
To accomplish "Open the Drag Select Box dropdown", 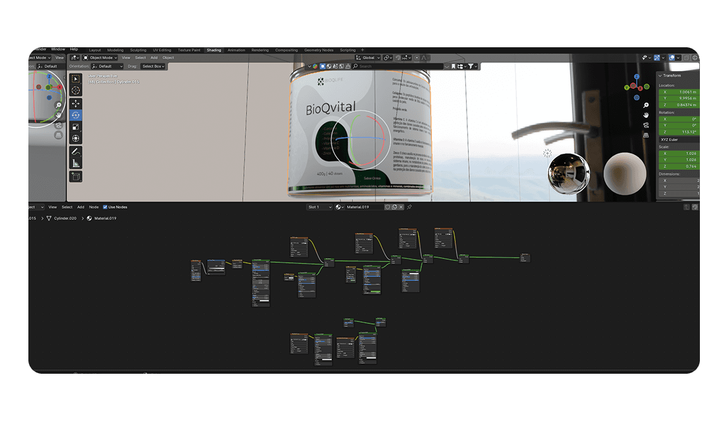I will click(x=153, y=66).
